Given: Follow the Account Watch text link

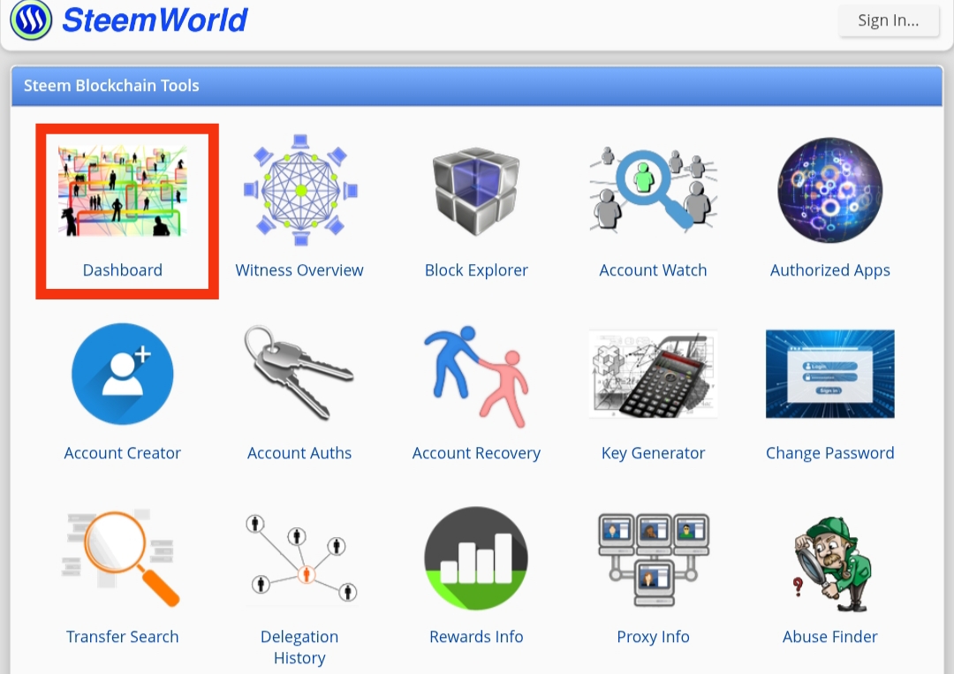Looking at the screenshot, I should click(653, 270).
